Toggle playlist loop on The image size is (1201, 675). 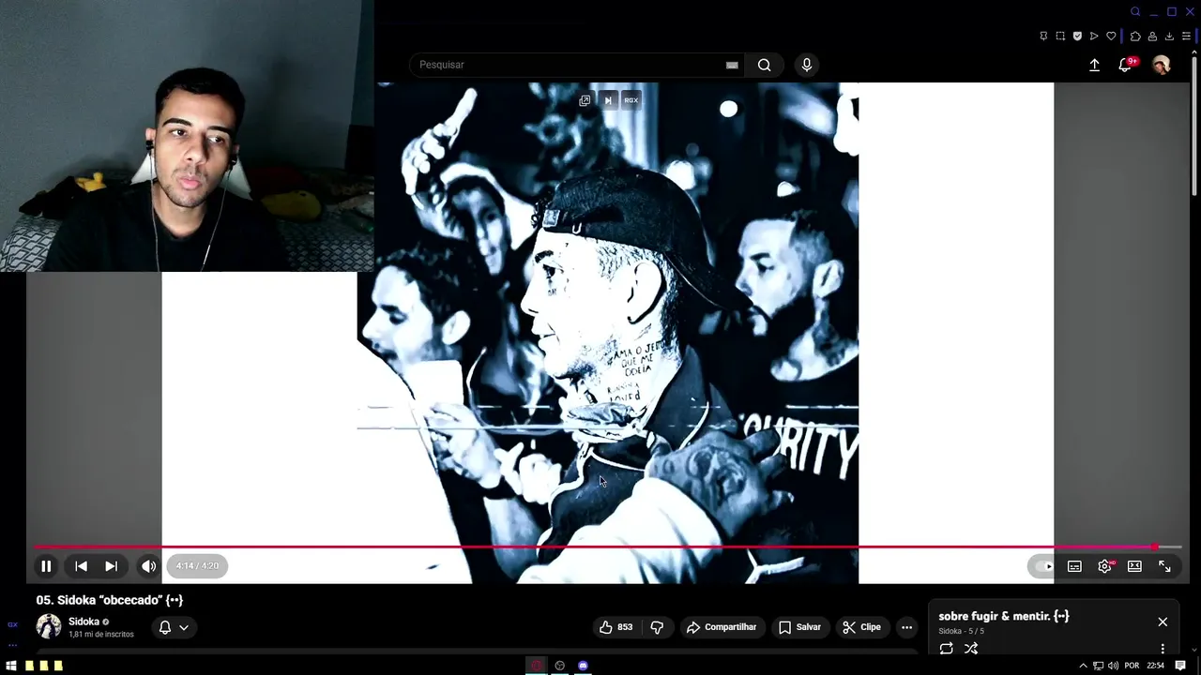point(946,649)
